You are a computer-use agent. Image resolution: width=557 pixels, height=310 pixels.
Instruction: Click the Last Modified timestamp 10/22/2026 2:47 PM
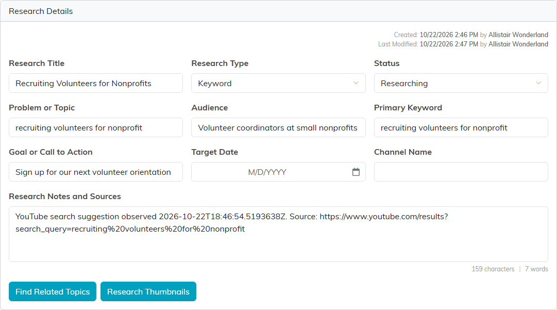(x=449, y=44)
